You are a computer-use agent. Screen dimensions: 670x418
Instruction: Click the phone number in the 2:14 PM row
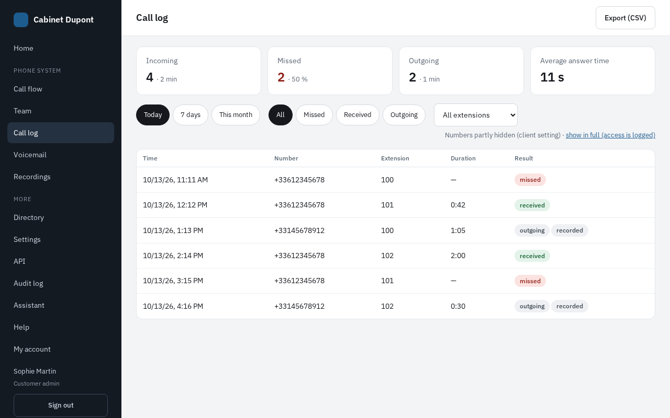point(299,256)
